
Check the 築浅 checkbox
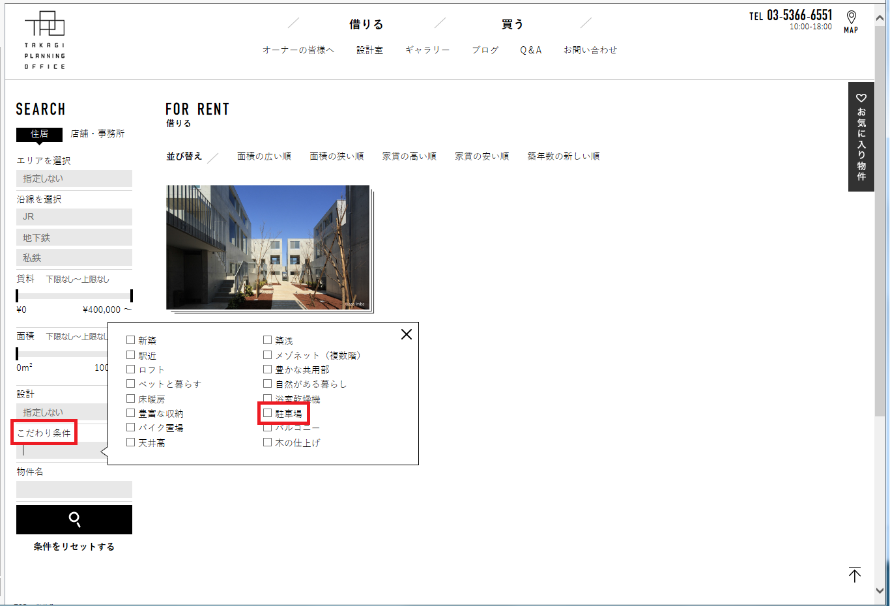267,340
